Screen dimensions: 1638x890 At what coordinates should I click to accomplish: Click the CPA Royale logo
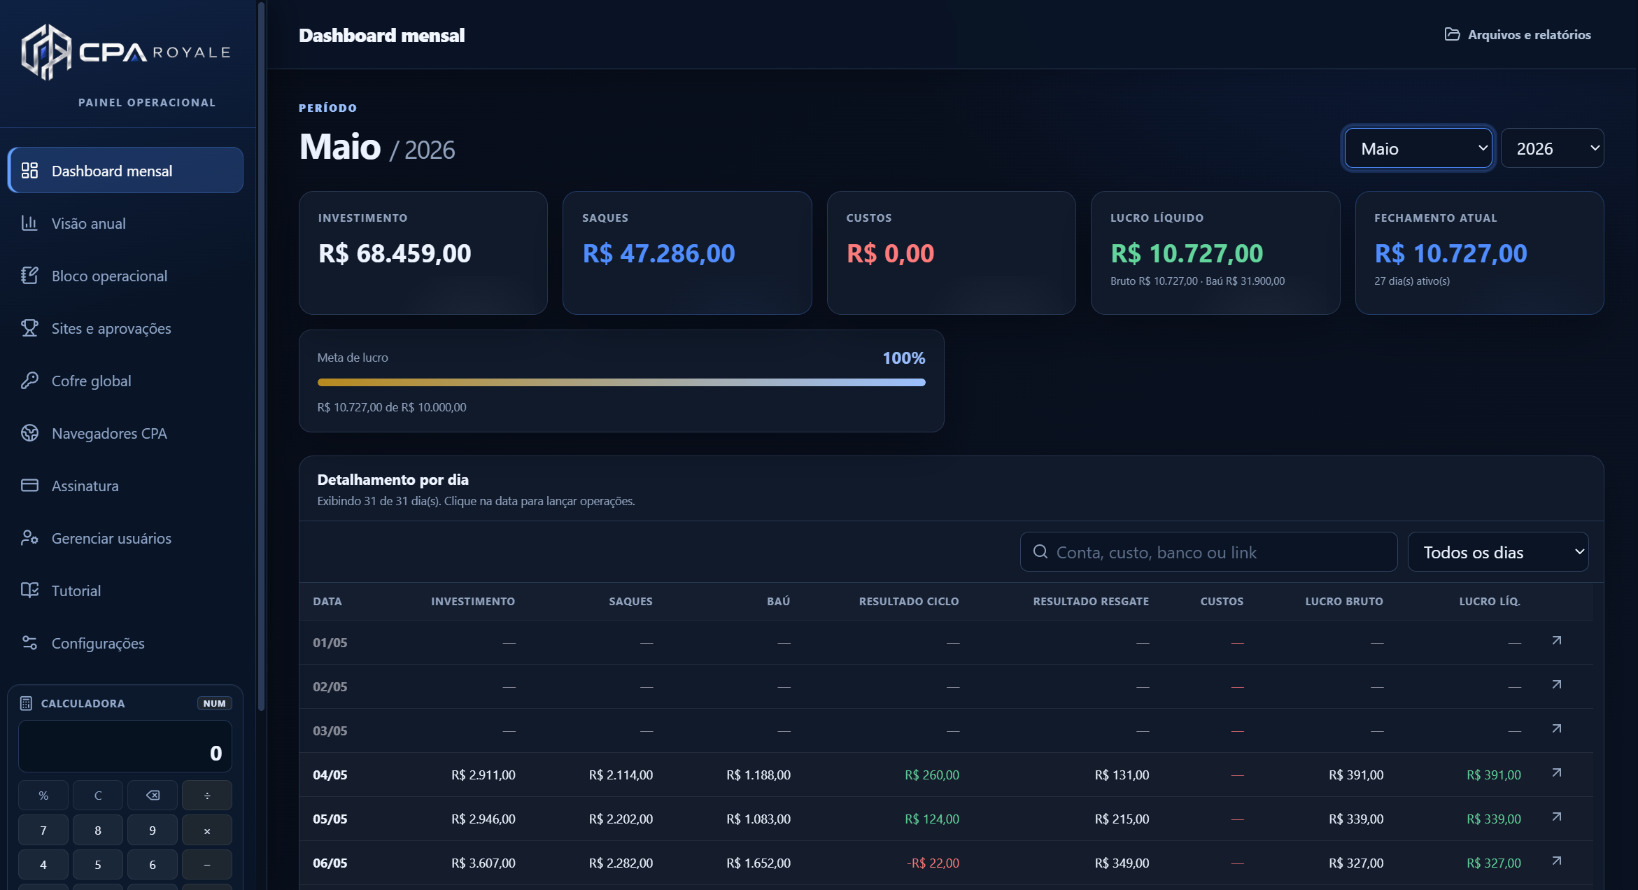point(127,52)
